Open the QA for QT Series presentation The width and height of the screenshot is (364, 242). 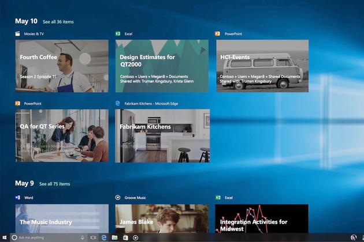click(x=62, y=135)
